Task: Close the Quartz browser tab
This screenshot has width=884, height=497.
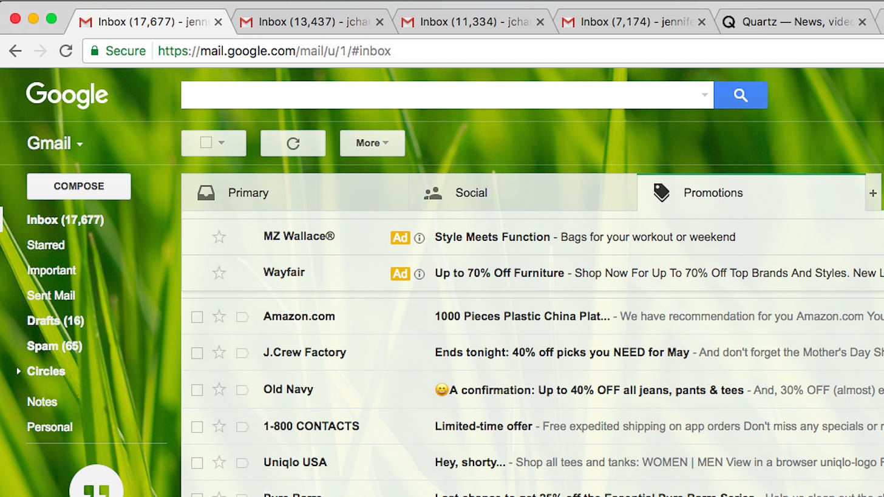Action: point(862,22)
